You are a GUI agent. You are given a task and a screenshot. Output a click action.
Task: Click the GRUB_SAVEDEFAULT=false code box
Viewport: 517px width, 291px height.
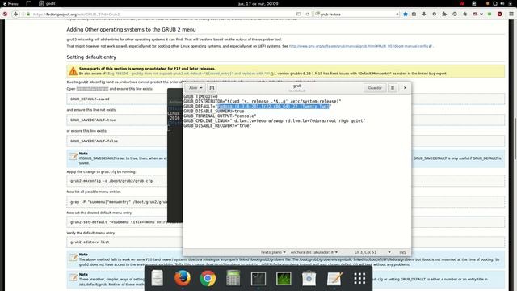click(116, 141)
